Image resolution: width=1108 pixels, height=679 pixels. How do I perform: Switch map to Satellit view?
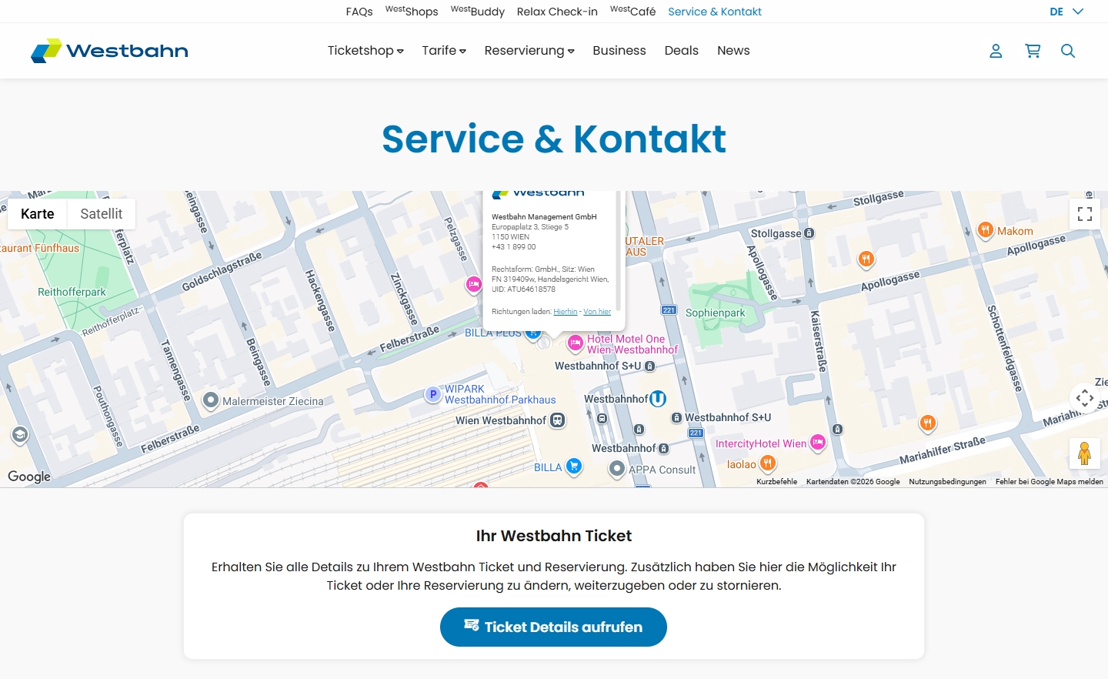(x=102, y=214)
